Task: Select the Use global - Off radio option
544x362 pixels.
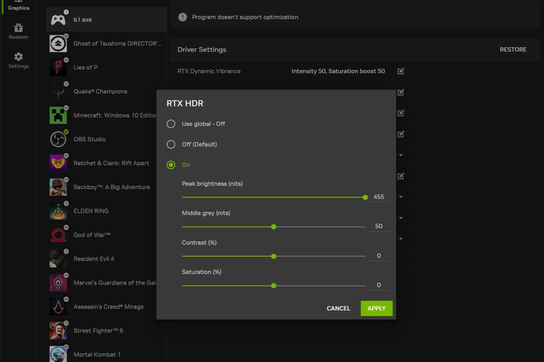Action: pos(171,124)
